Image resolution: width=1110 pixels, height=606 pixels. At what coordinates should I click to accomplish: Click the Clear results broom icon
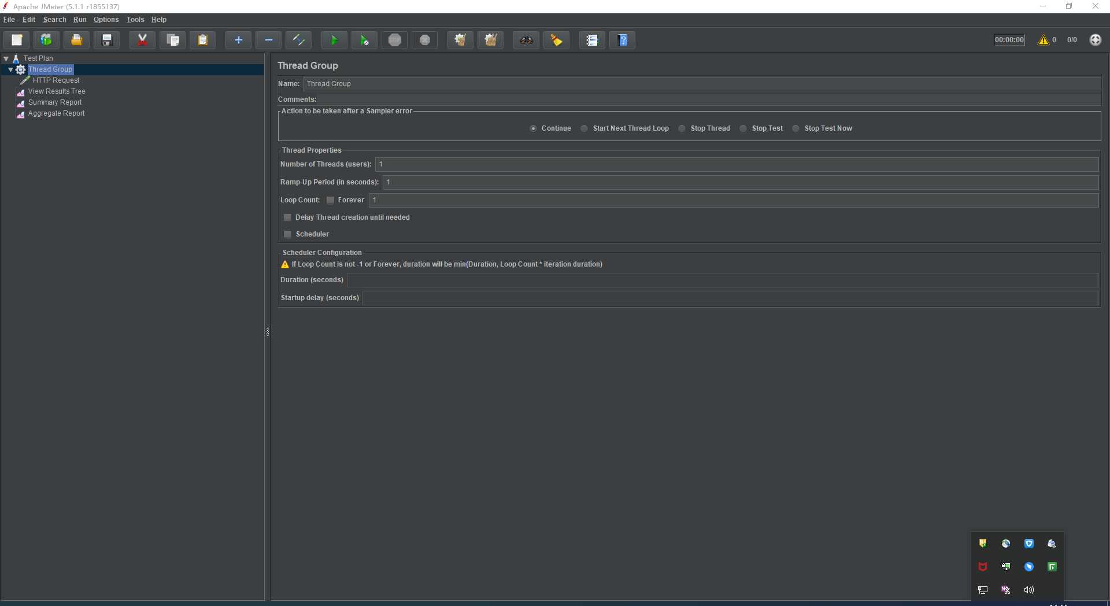460,40
